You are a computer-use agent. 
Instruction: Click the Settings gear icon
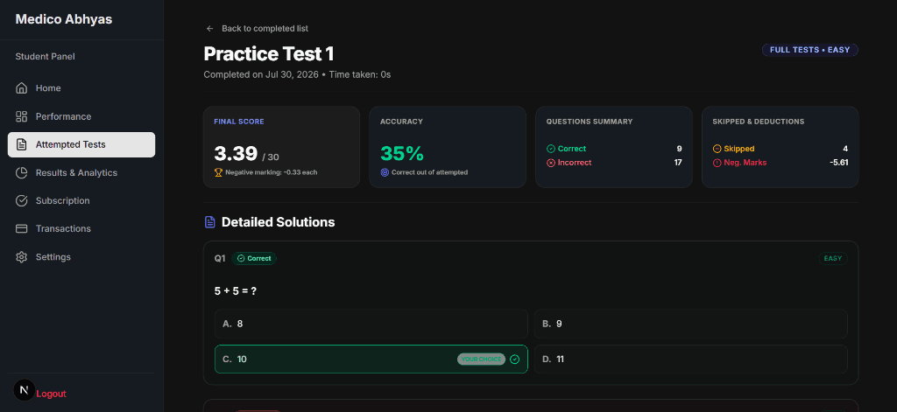tap(22, 257)
